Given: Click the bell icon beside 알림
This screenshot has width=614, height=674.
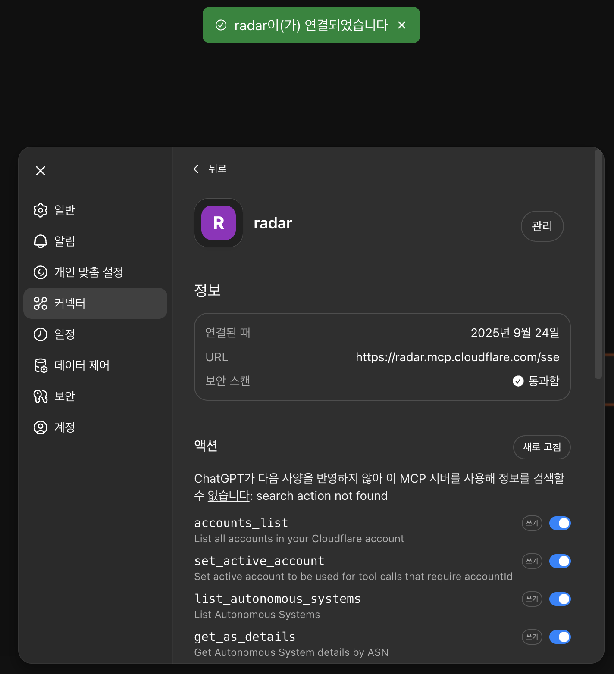Looking at the screenshot, I should (41, 241).
